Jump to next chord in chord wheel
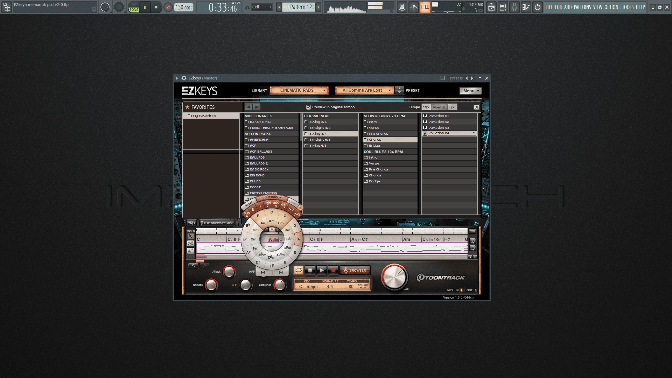Image resolution: width=672 pixels, height=378 pixels. (281, 272)
